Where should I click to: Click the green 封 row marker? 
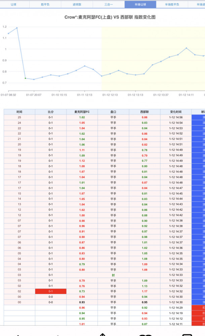114,275
